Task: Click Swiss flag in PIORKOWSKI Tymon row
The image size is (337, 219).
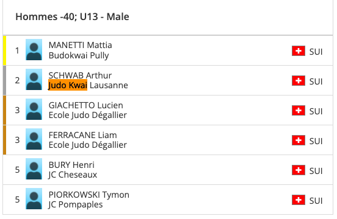Action: click(x=299, y=200)
